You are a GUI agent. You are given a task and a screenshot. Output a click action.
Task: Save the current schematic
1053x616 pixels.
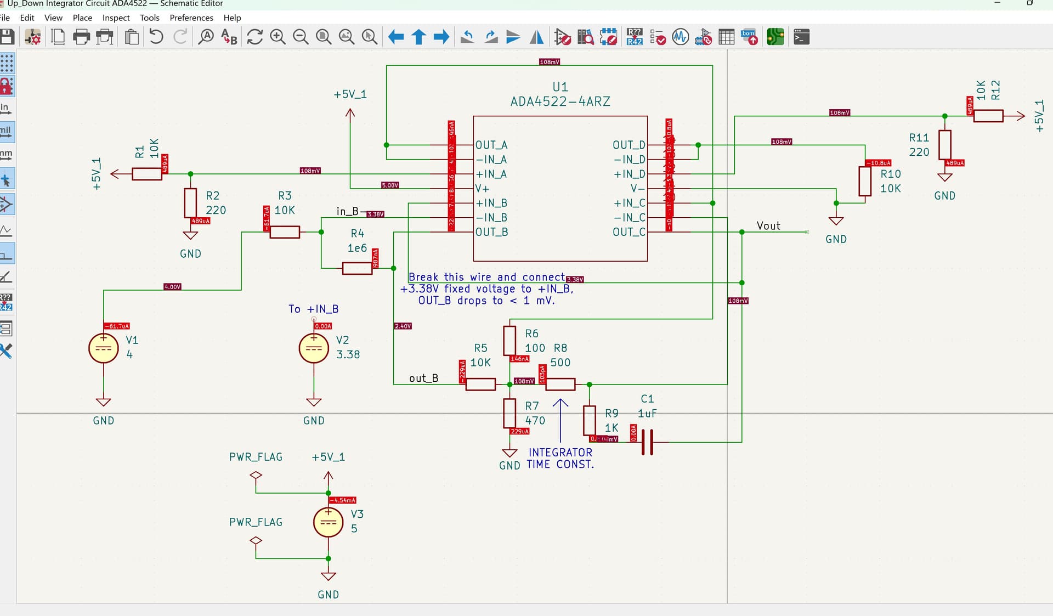coord(7,37)
